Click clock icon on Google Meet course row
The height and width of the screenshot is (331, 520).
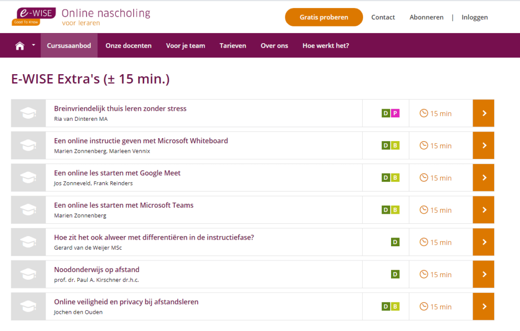pyautogui.click(x=424, y=178)
